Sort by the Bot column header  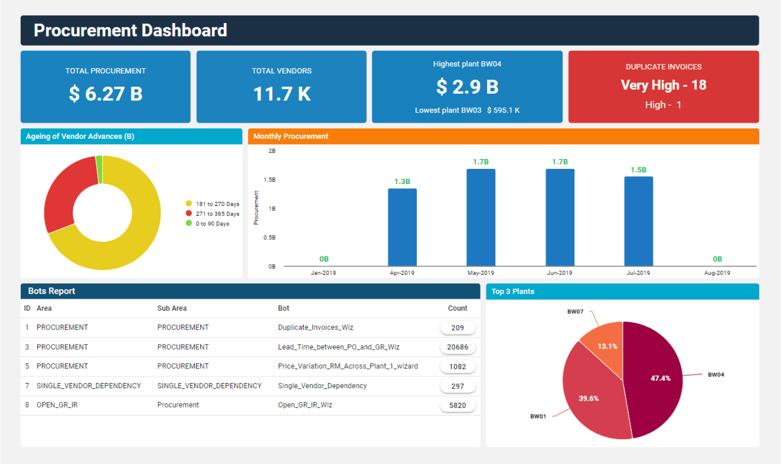(284, 308)
